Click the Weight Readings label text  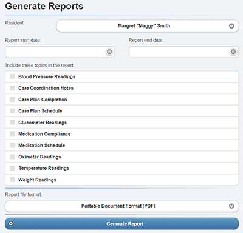pyautogui.click(x=37, y=180)
